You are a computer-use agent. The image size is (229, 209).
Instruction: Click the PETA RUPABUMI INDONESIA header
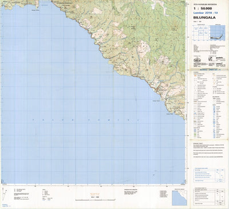pos(205,5)
